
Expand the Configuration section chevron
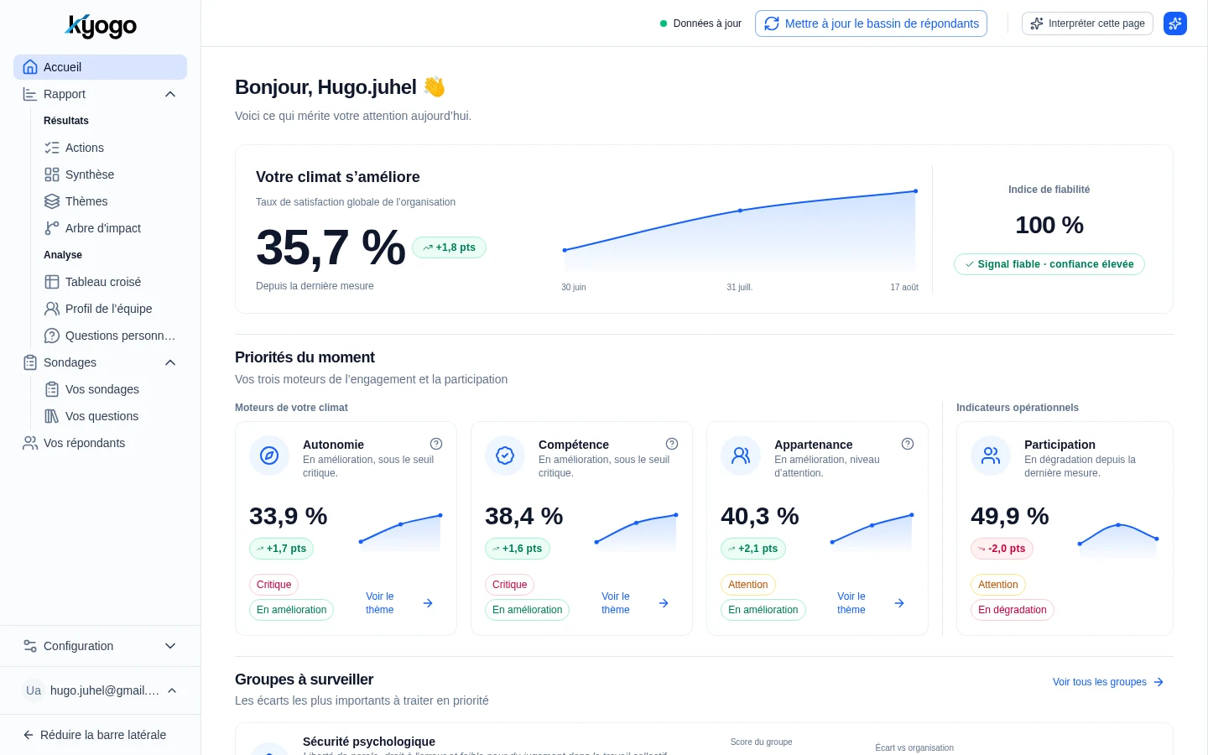(170, 646)
